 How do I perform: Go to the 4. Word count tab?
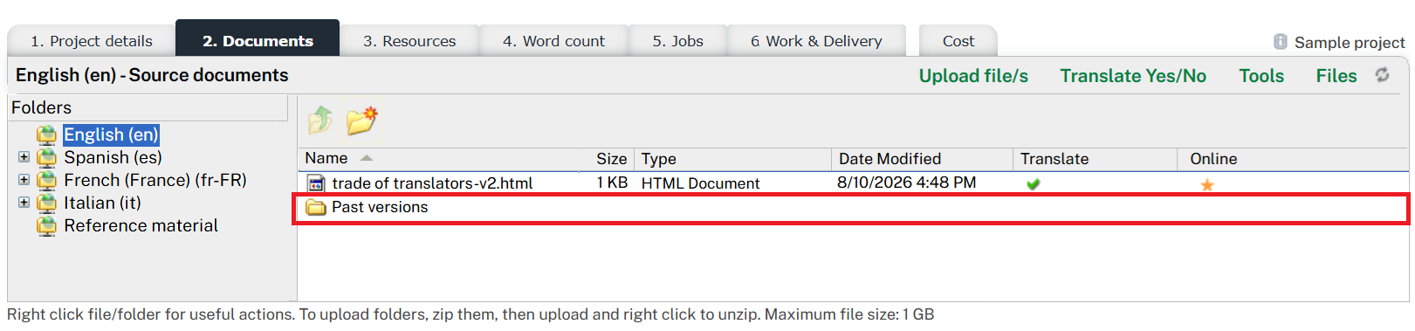coord(553,41)
